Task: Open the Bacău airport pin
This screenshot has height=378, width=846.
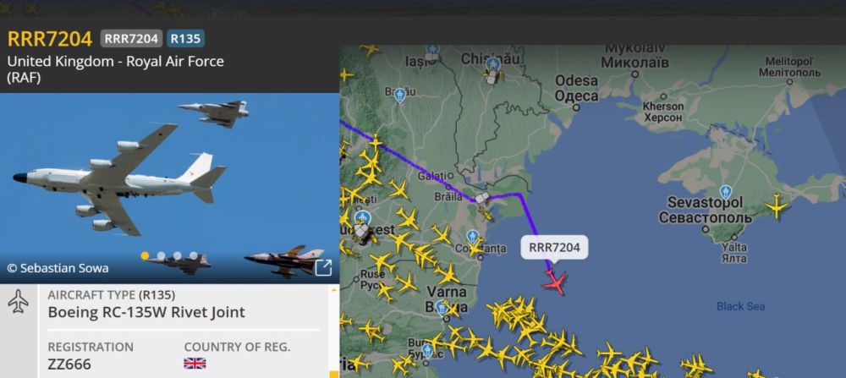Action: tap(399, 96)
